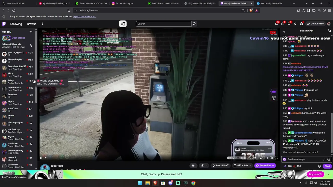Open the PlaqueBoyMax channel in sidebar
This screenshot has width=333, height=187.
tap(18, 61)
